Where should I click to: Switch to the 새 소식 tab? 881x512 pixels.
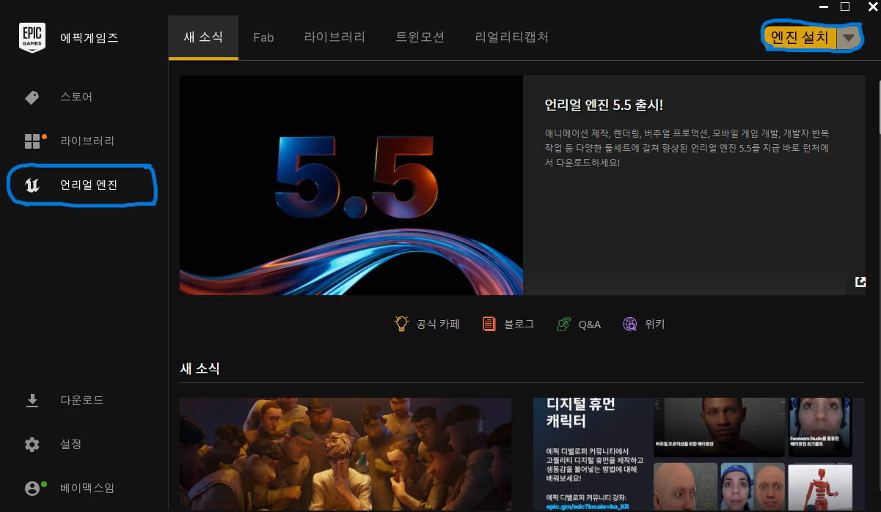click(203, 37)
